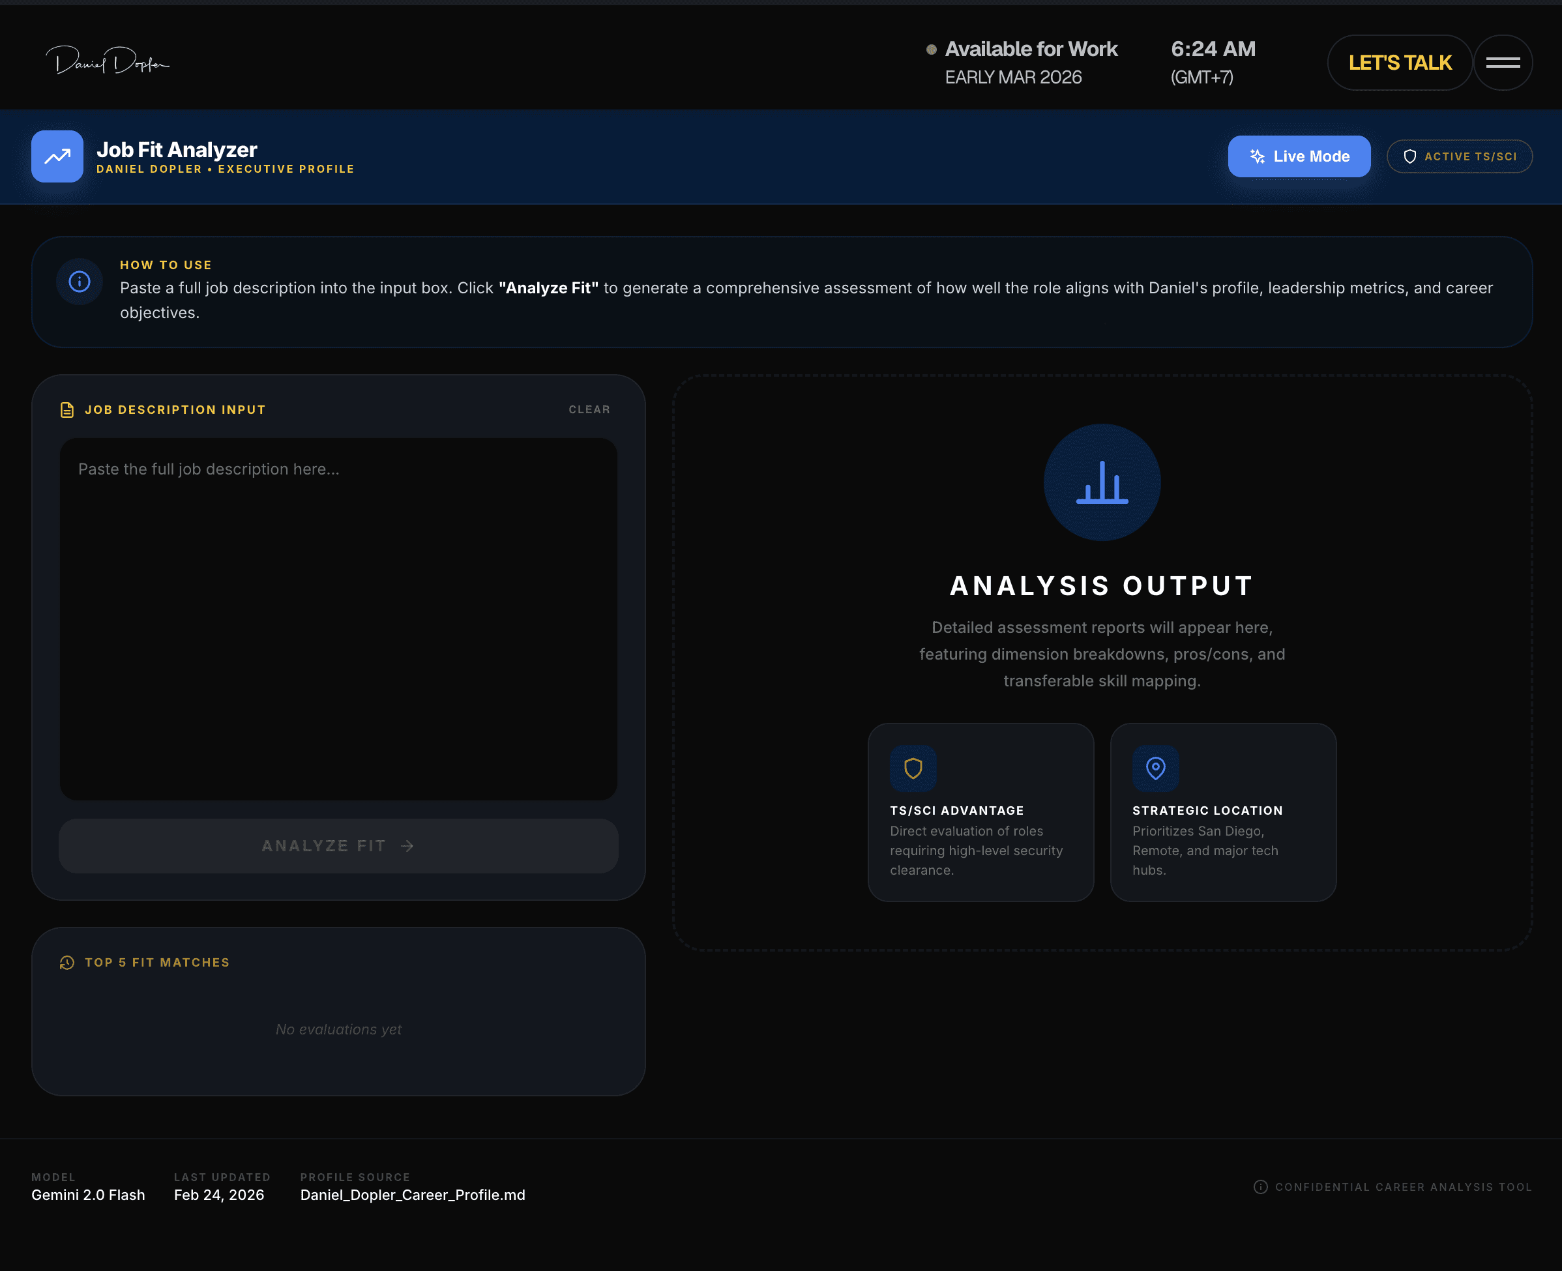Click the info icon near Confidential Career Analysis Tool
Screen dimensions: 1562x1271
1260,1187
